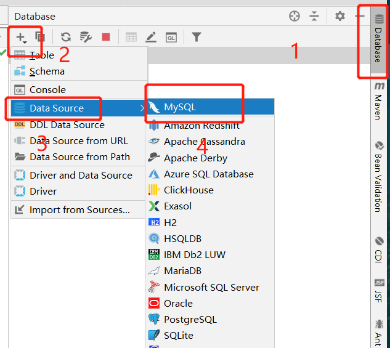Choose Data Source from Path
The width and height of the screenshot is (390, 348).
coord(78,157)
